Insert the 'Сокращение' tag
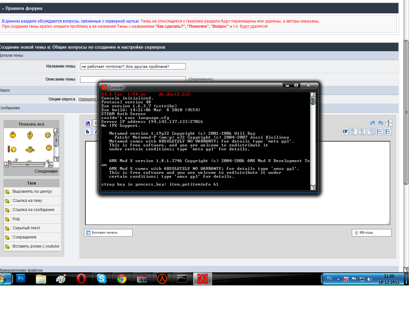This screenshot has width=417, height=334. pos(32,237)
